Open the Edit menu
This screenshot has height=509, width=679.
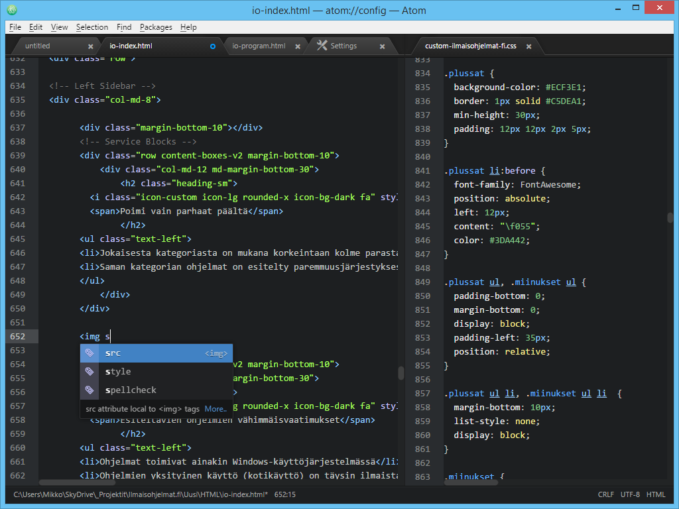36,27
